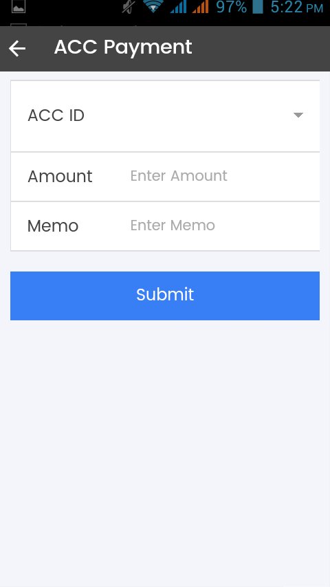Screen dimensions: 330x587
Task: Click empty header bar area beside title
Action: point(262,49)
